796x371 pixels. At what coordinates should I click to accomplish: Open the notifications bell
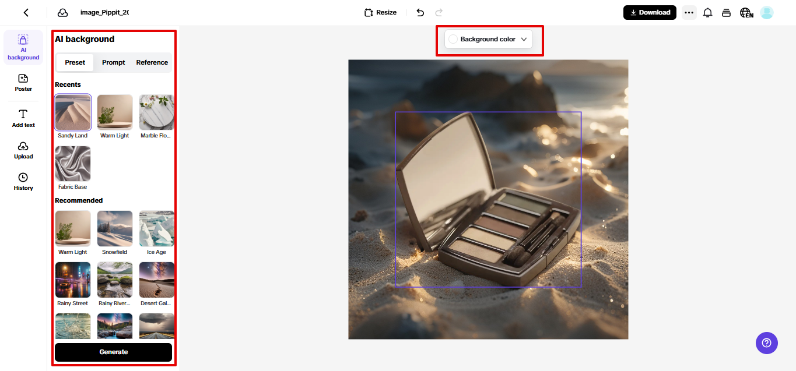pos(707,12)
